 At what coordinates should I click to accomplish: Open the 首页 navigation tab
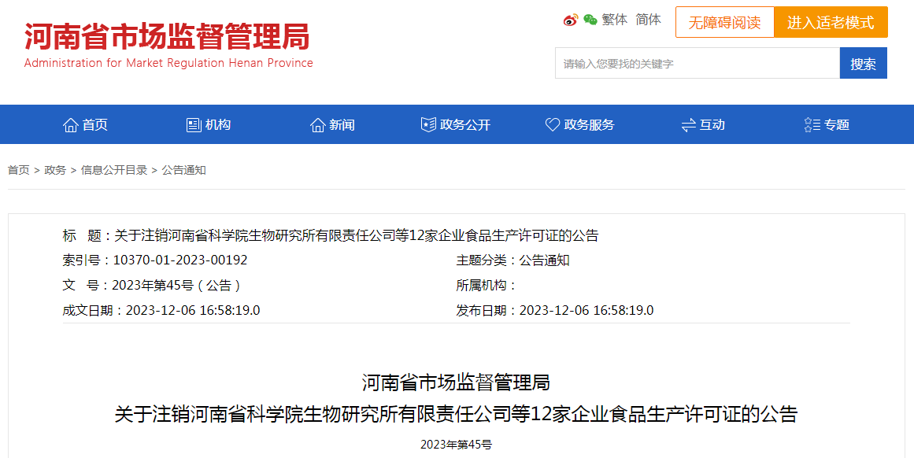[x=85, y=124]
